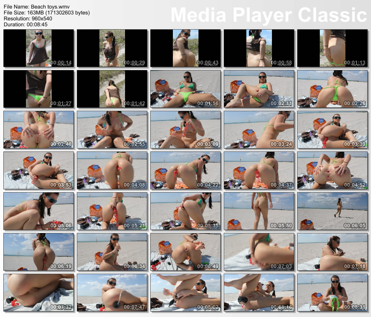
Task: Click the Media Player Classic watermark title
Action: pyautogui.click(x=269, y=15)
